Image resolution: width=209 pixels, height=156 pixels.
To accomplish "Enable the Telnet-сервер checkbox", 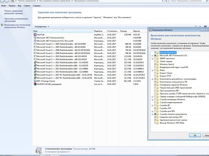I will 155,61.
